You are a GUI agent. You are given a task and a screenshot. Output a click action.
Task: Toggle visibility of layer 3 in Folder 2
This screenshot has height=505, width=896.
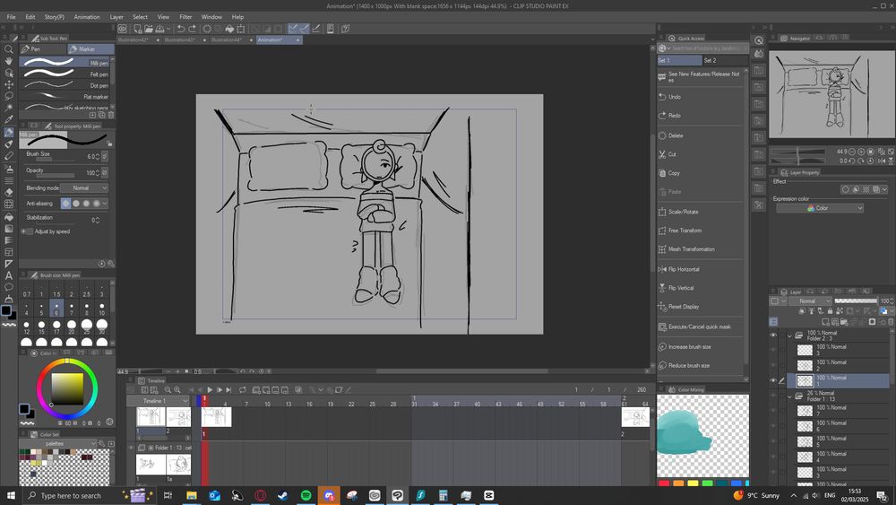(773, 350)
